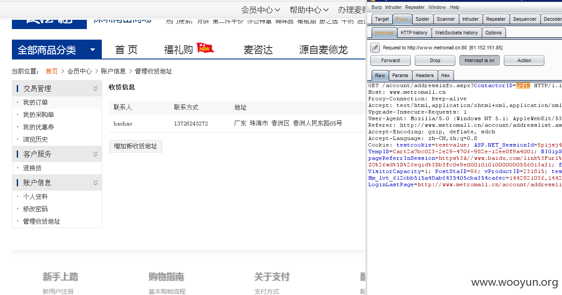Select the Proxy tab
Viewport: 562px width, 295px height.
coord(402,19)
